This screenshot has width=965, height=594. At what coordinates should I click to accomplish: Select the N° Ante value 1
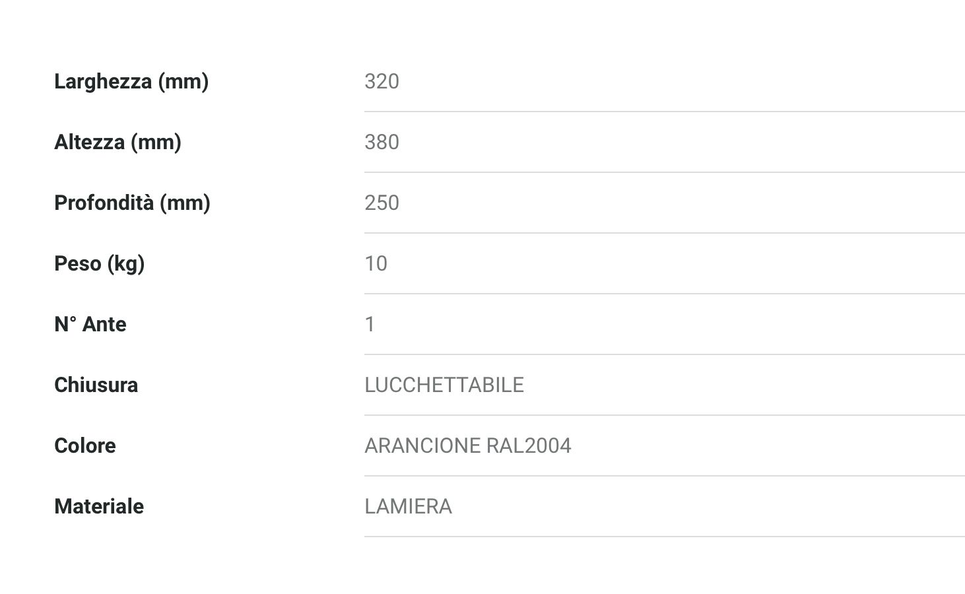pos(370,324)
